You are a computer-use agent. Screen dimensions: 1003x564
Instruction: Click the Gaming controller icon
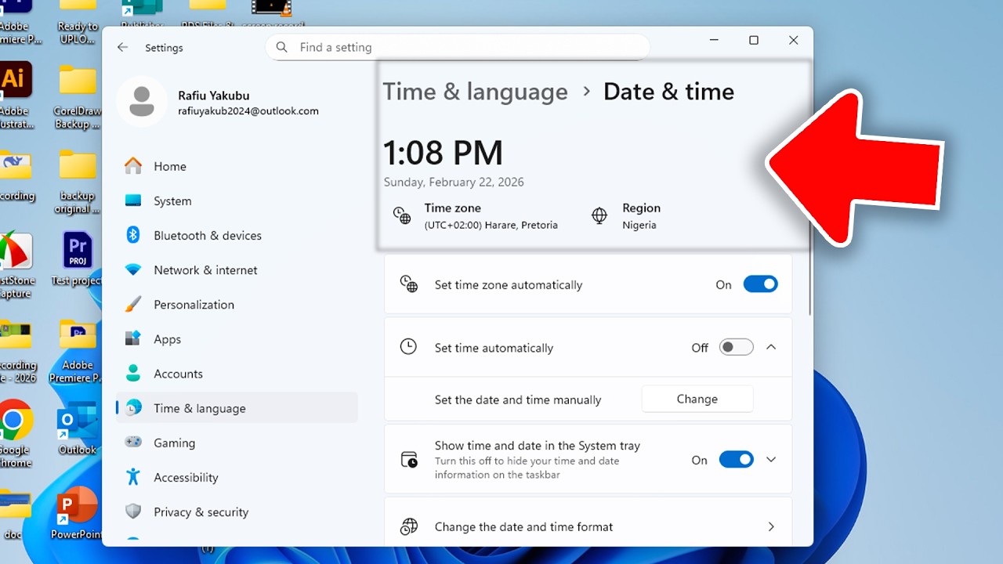coord(133,443)
